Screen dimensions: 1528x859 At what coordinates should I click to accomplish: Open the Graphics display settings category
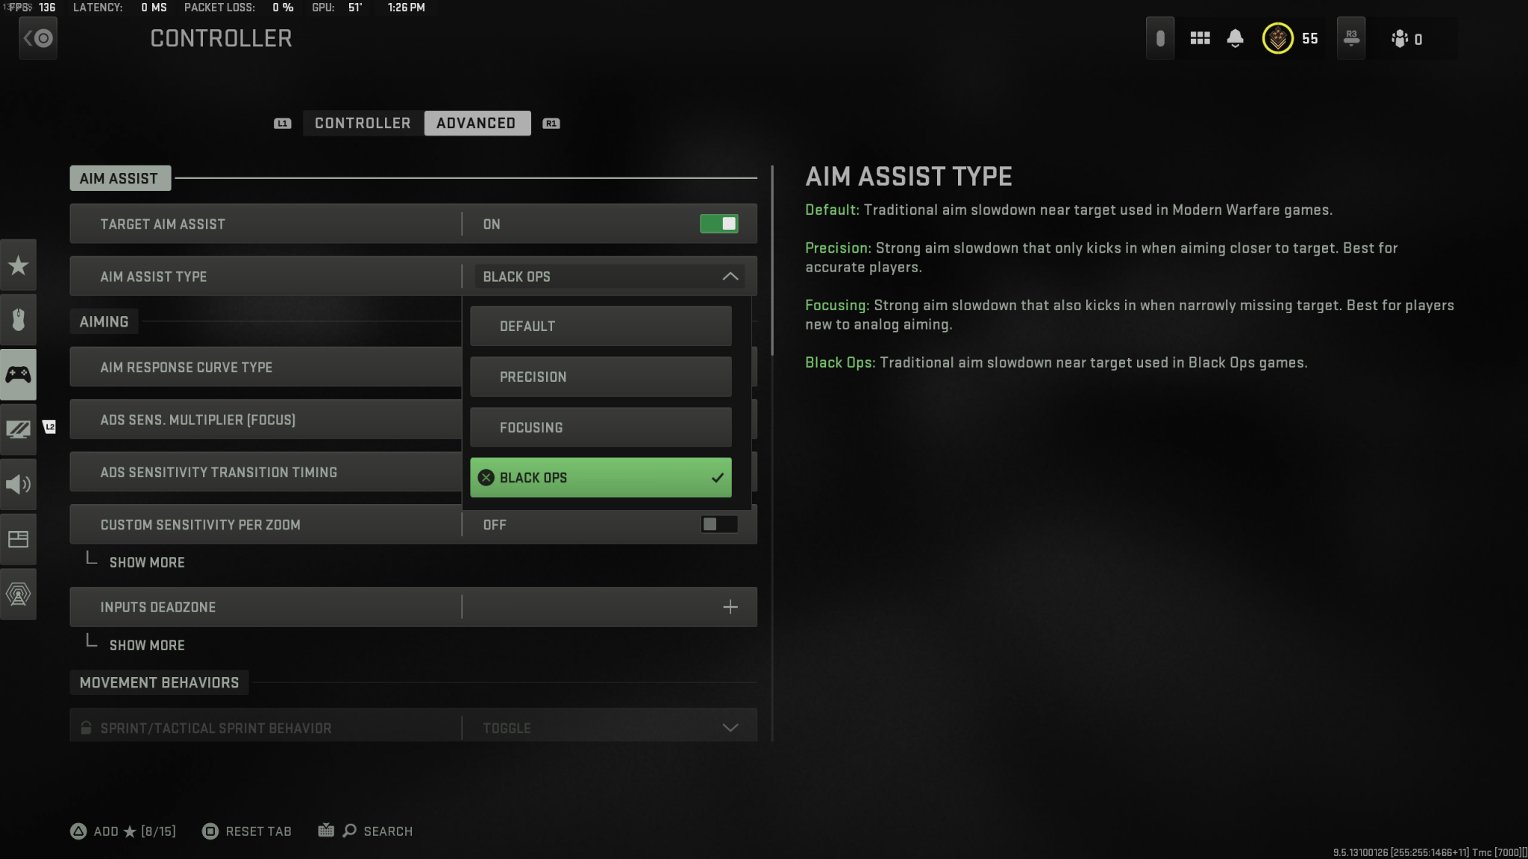(x=18, y=429)
